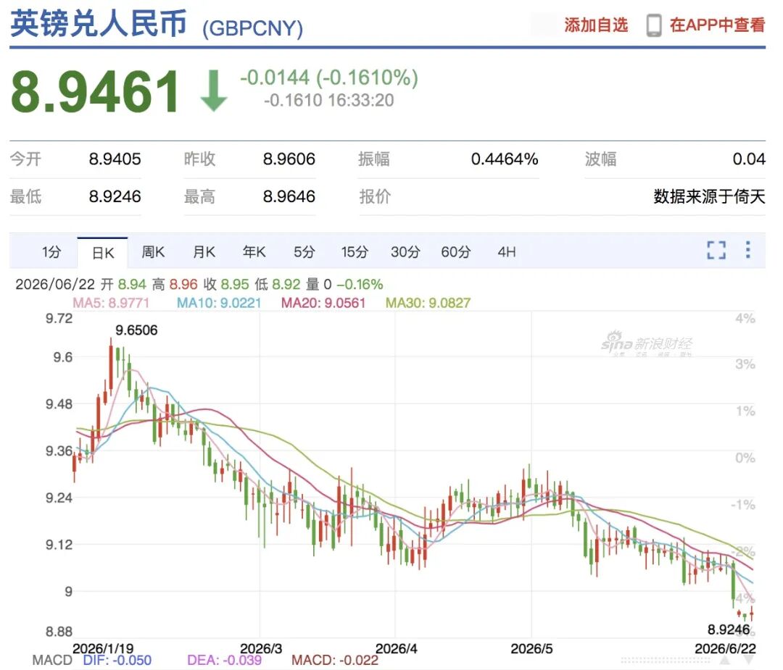Click the 数据来源于倚天 text
Screen dimensions: 783x670
coord(709,196)
